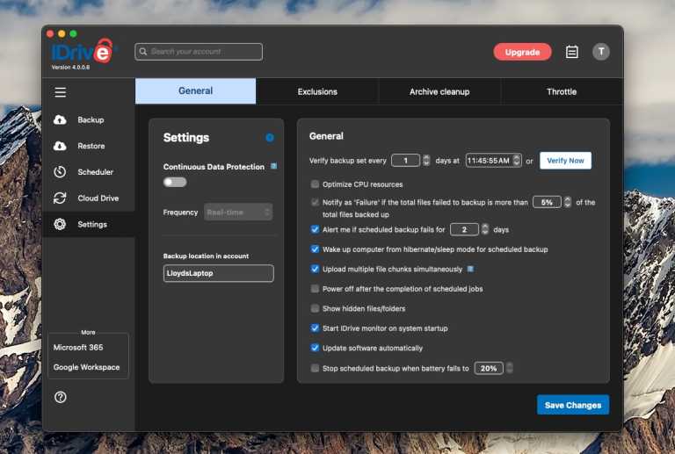Viewport: 675px width, 454px height.
Task: Switch to the General tab
Action: (x=195, y=91)
